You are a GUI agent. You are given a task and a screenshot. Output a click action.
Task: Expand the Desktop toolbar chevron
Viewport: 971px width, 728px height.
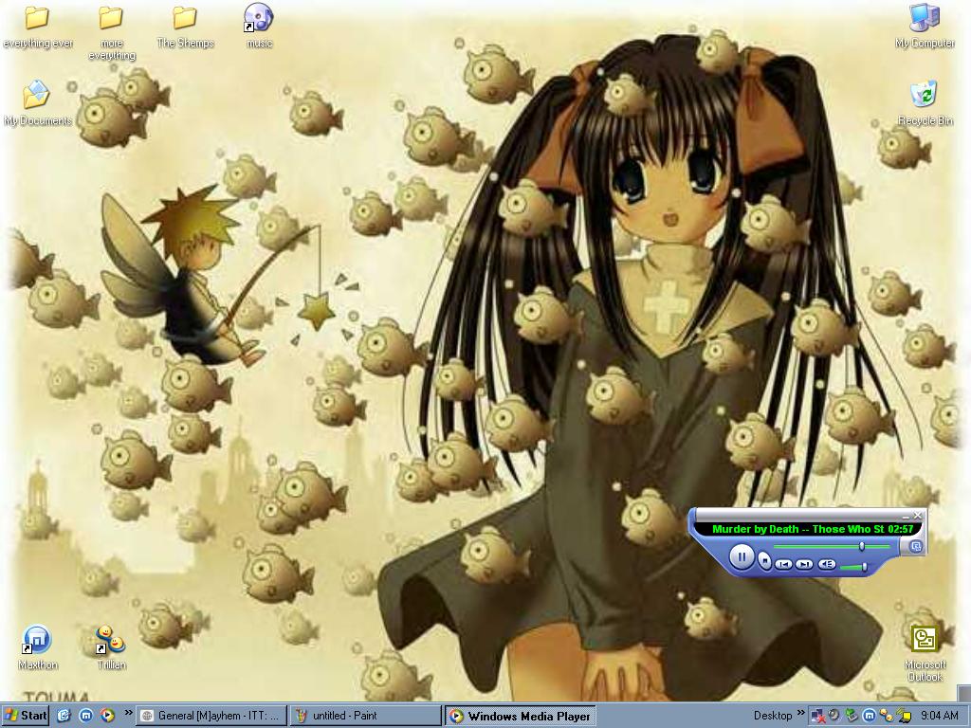coord(800,713)
